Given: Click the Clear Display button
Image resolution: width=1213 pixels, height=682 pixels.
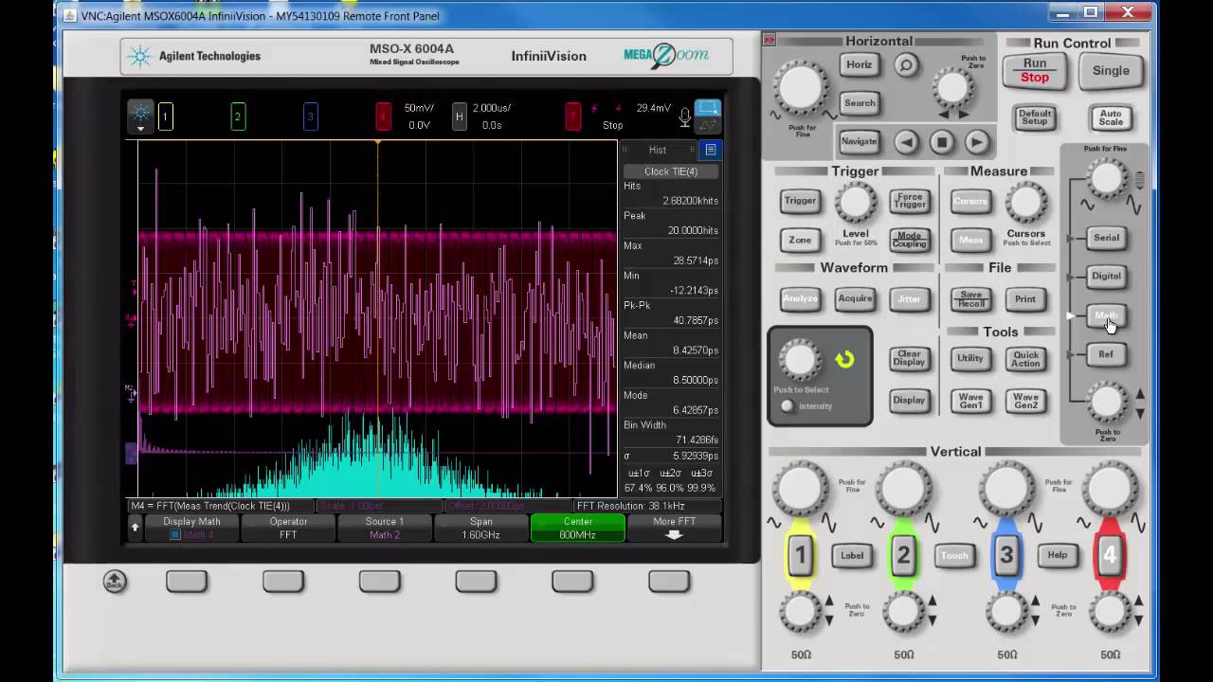Looking at the screenshot, I should pyautogui.click(x=909, y=358).
